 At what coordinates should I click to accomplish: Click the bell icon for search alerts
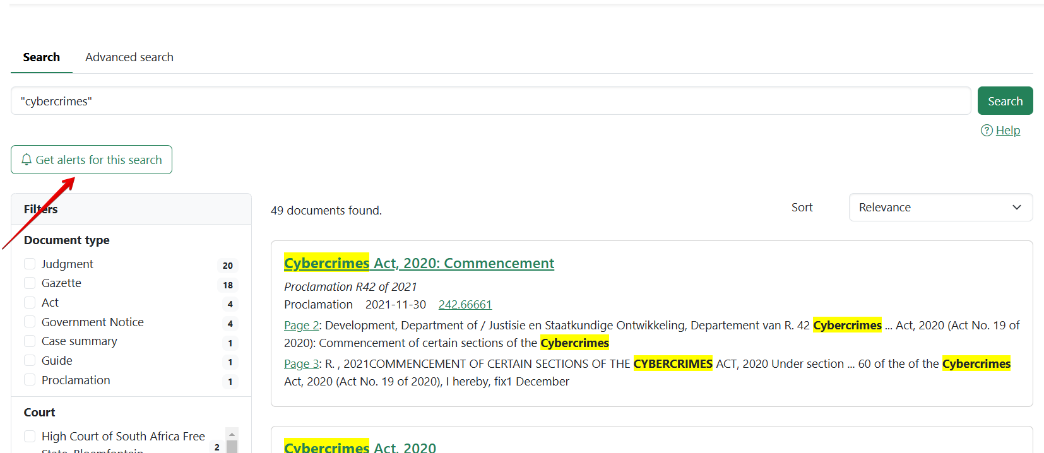(27, 160)
